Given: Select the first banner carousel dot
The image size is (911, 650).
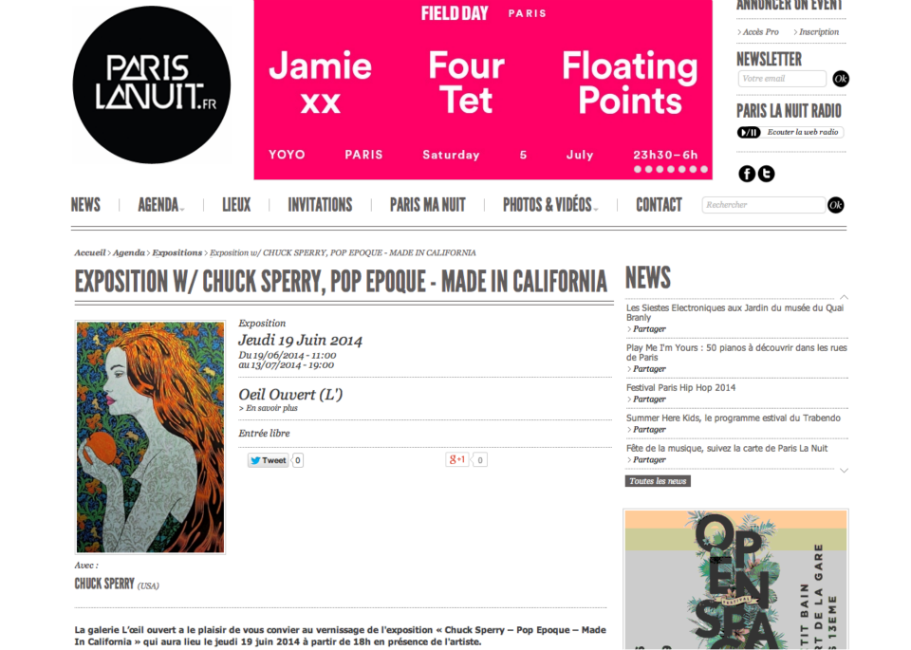Looking at the screenshot, I should [x=638, y=170].
